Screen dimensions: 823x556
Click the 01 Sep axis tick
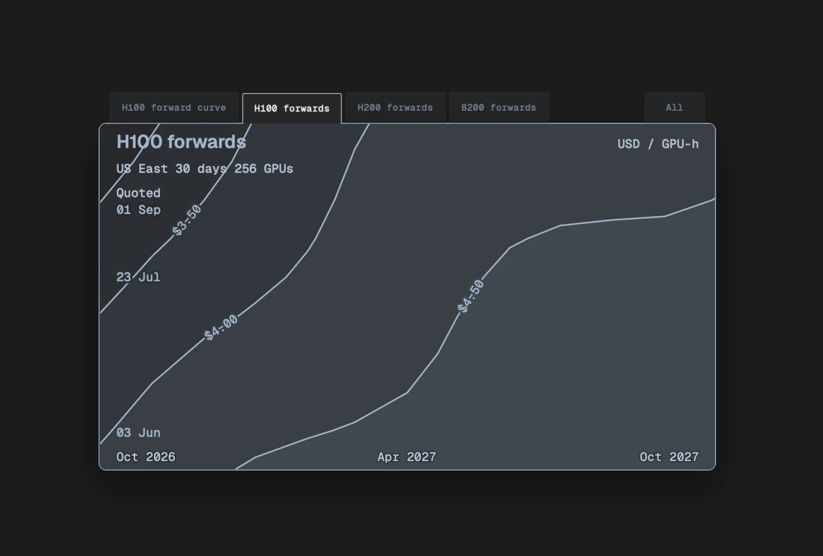pos(138,209)
